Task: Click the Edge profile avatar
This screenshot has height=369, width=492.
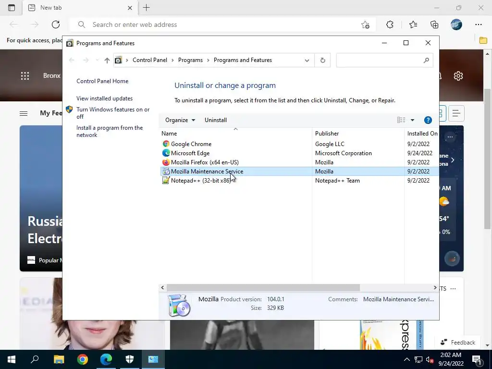Action: (x=456, y=25)
